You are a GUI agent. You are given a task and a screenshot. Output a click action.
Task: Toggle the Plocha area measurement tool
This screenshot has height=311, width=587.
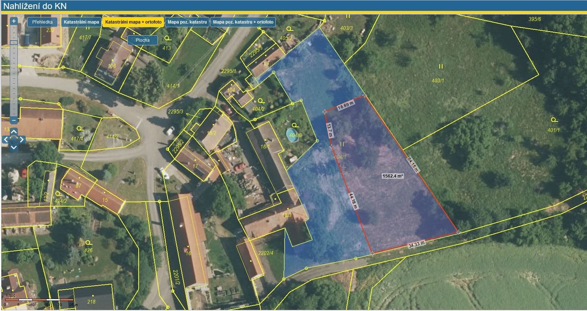point(142,40)
